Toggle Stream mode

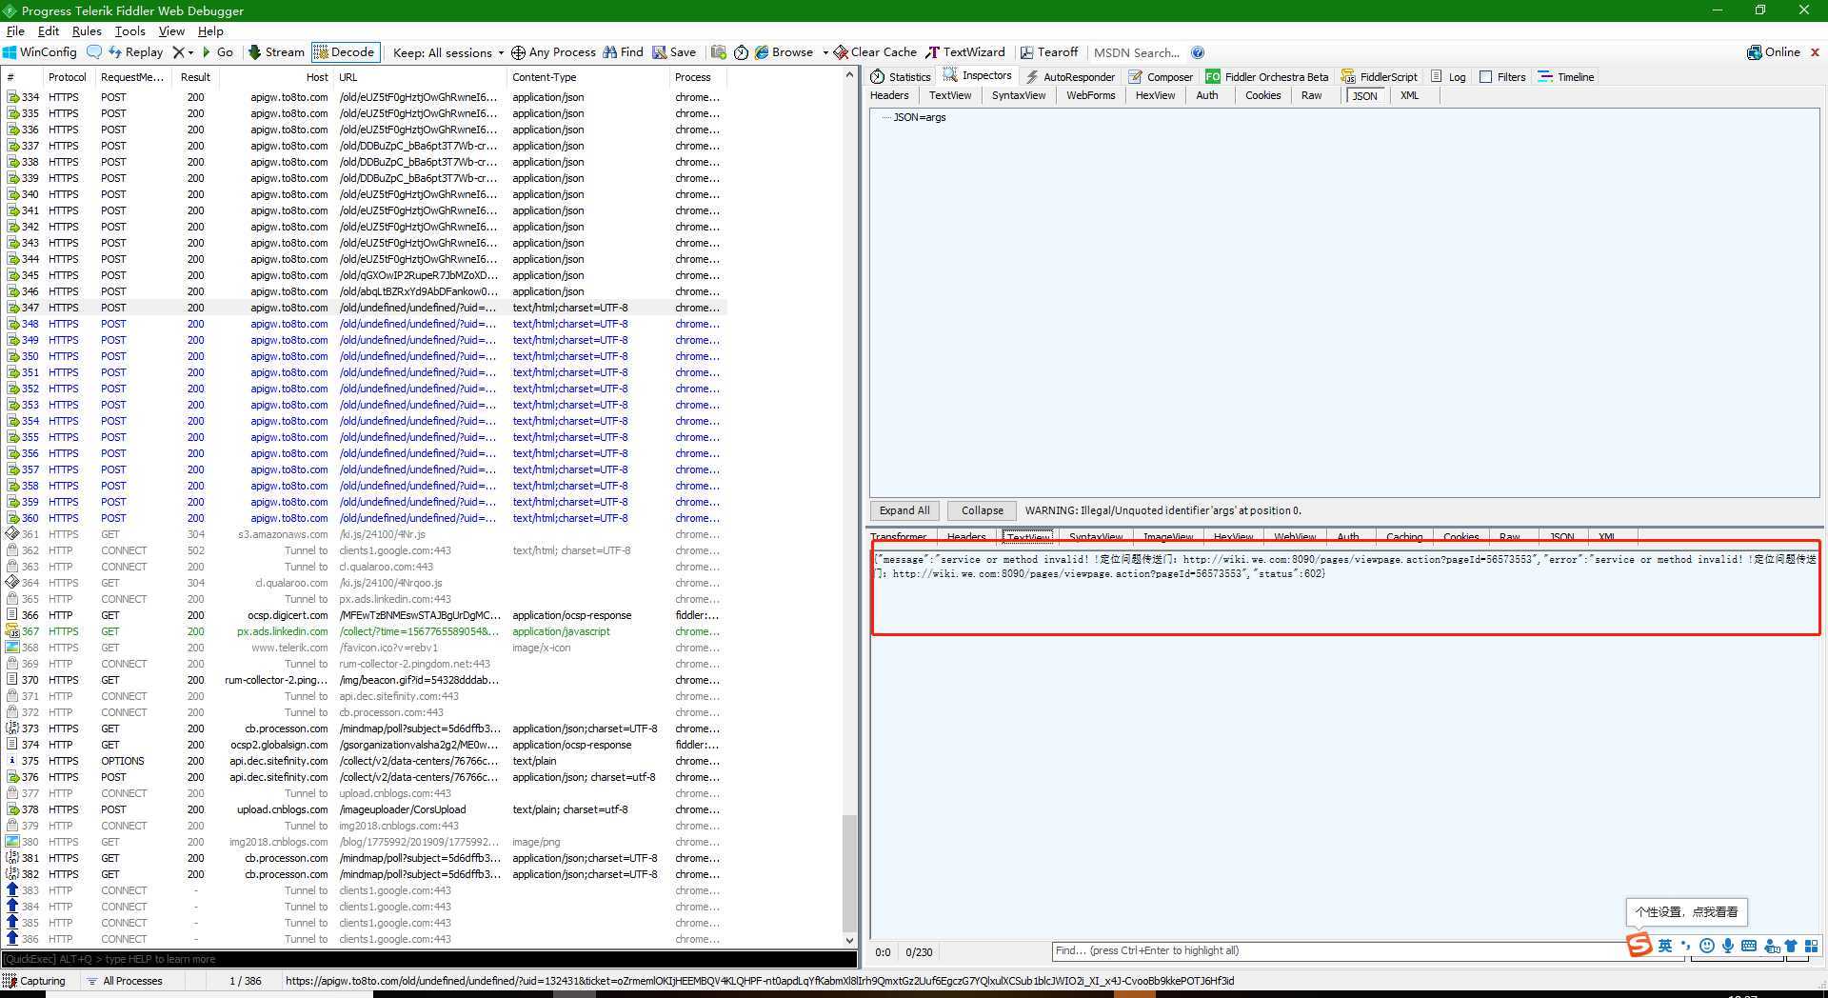pos(276,52)
